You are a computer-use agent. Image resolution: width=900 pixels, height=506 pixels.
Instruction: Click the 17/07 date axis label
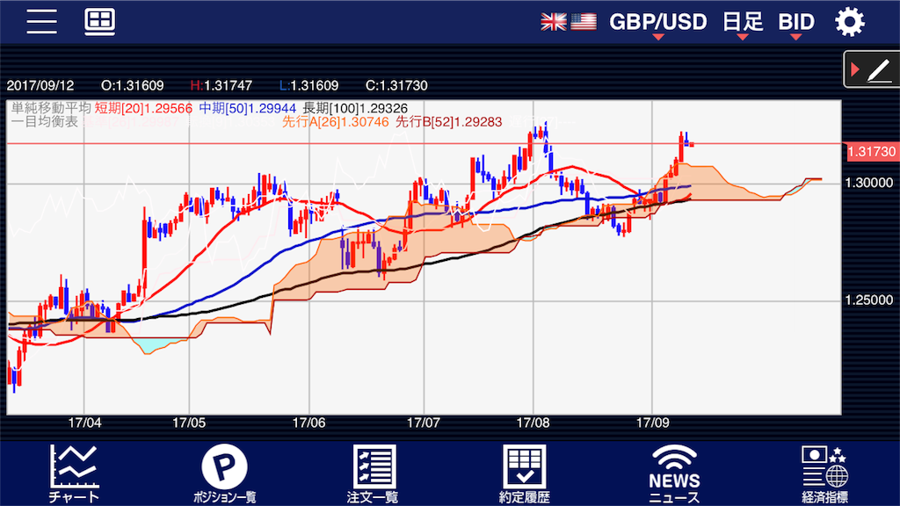424,423
